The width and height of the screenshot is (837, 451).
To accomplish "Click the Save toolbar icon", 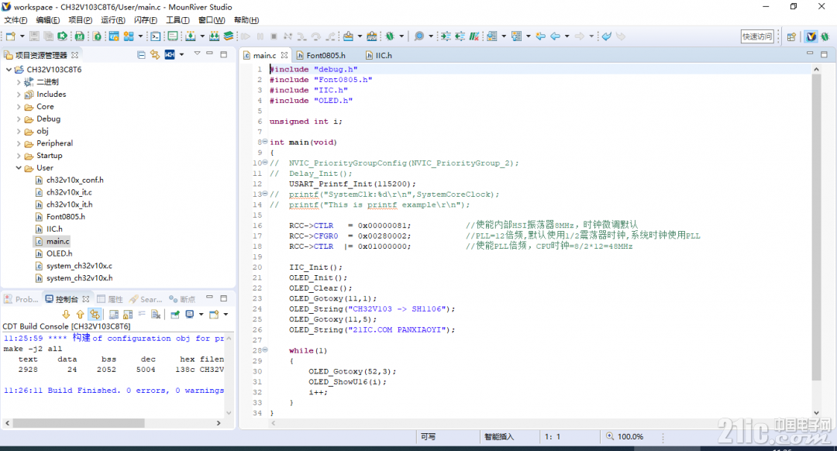I will [34, 36].
